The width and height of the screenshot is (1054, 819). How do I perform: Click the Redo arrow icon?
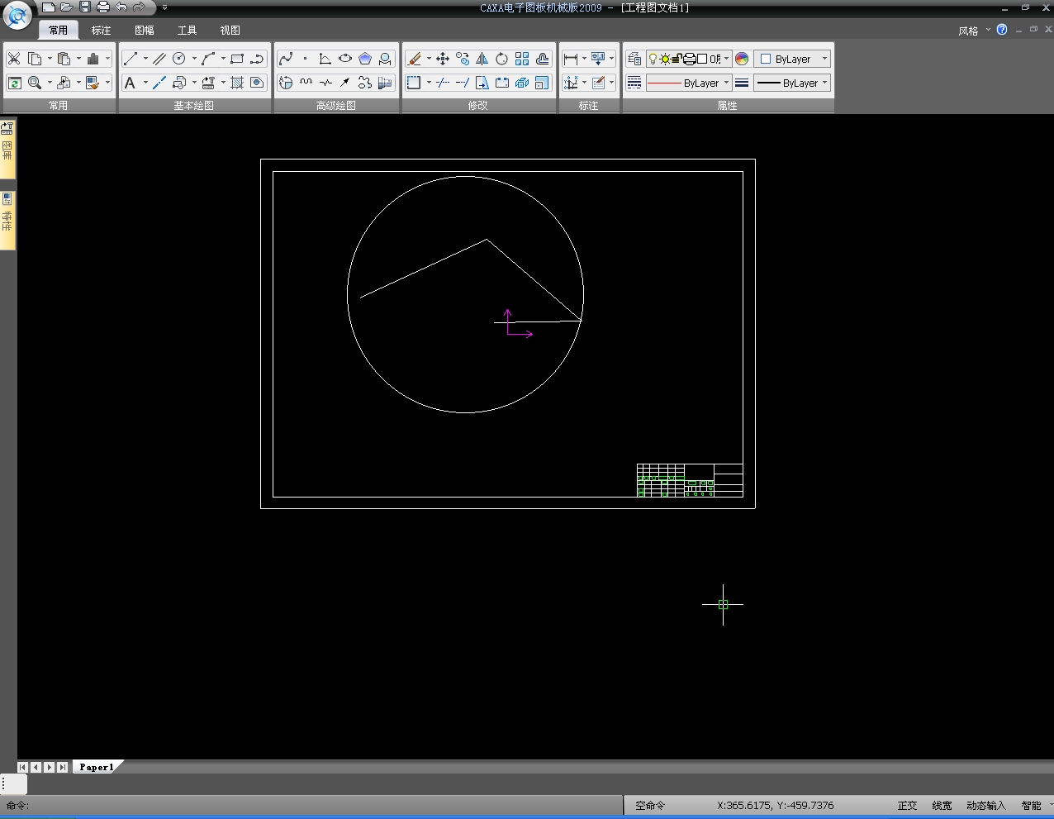(x=139, y=7)
